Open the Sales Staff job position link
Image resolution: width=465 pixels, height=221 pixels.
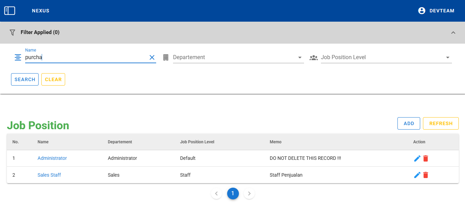[49, 175]
